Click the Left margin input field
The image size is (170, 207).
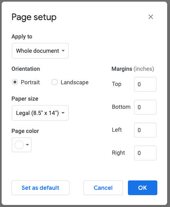pyautogui.click(x=145, y=130)
